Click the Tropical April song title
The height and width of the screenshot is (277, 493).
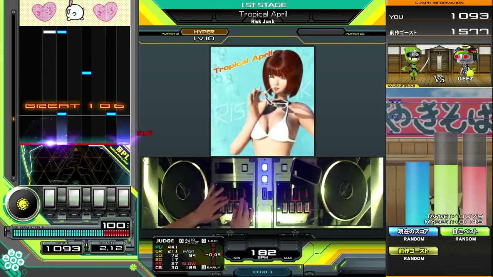pyautogui.click(x=263, y=14)
